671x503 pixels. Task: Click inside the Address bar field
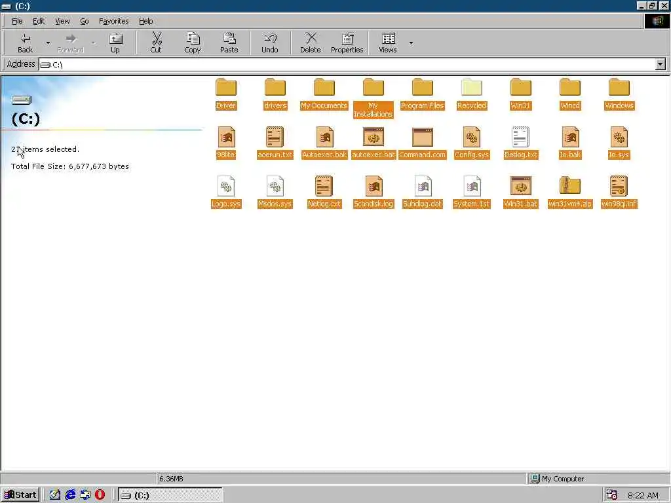[347, 65]
